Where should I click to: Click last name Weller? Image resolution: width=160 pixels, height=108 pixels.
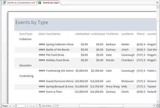(125, 44)
